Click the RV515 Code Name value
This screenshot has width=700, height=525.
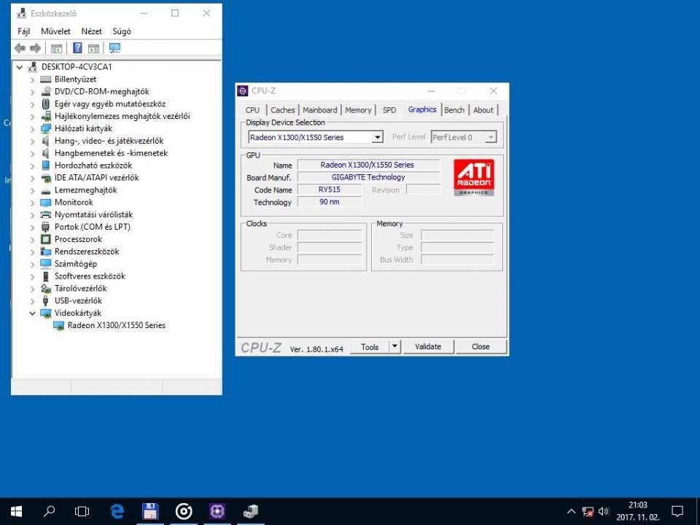330,190
